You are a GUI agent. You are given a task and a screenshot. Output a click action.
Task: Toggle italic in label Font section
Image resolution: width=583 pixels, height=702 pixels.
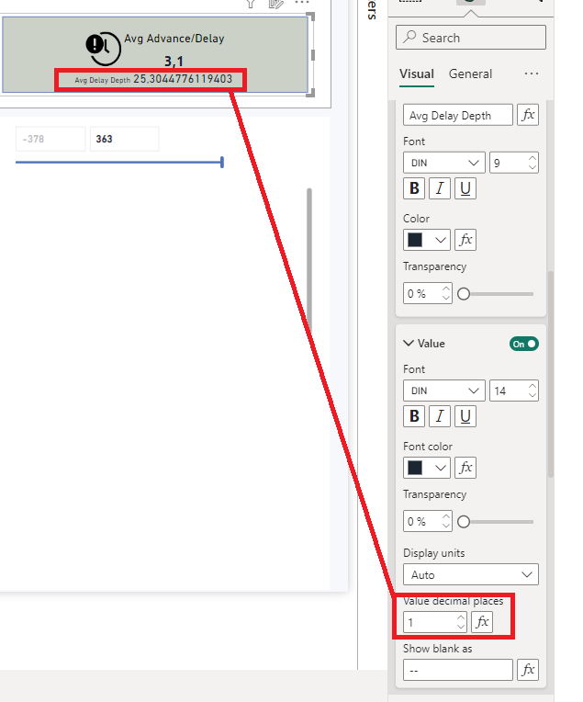click(x=440, y=188)
